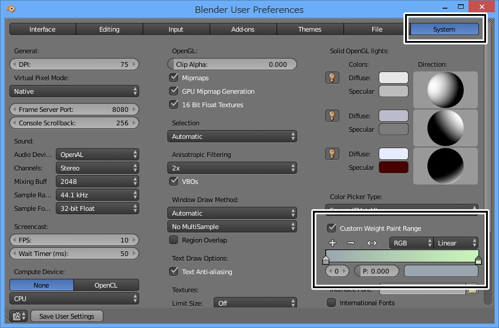The image size is (499, 328).
Task: Flip the weight paint color ramp
Action: tap(372, 243)
